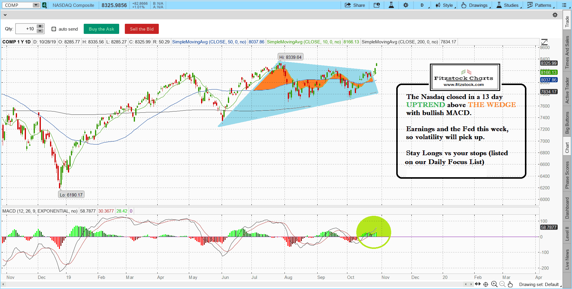Open chart settings gear in top toolbar

(406, 5)
